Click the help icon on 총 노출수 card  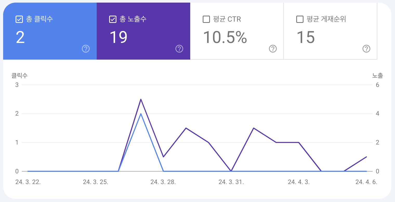(179, 49)
